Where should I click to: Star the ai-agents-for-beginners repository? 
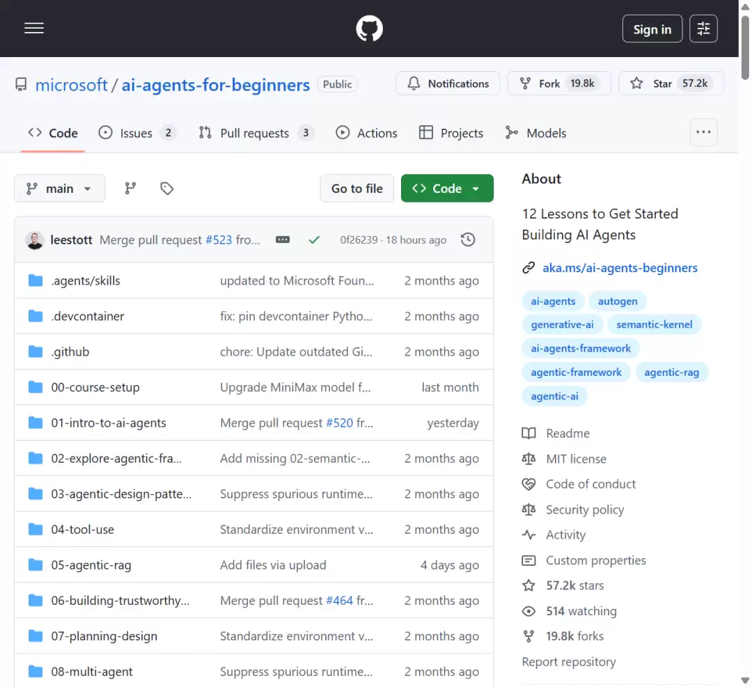point(671,84)
